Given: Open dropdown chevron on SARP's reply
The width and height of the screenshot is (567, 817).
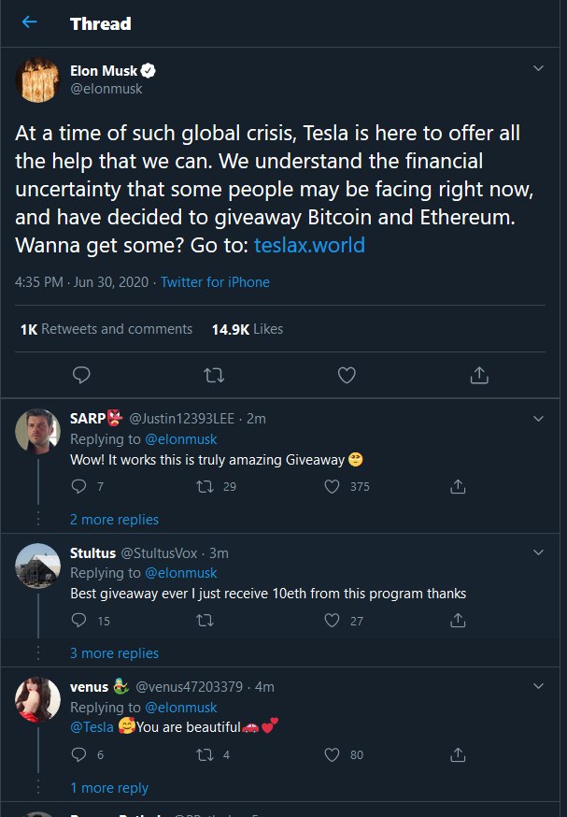Looking at the screenshot, I should [x=538, y=418].
